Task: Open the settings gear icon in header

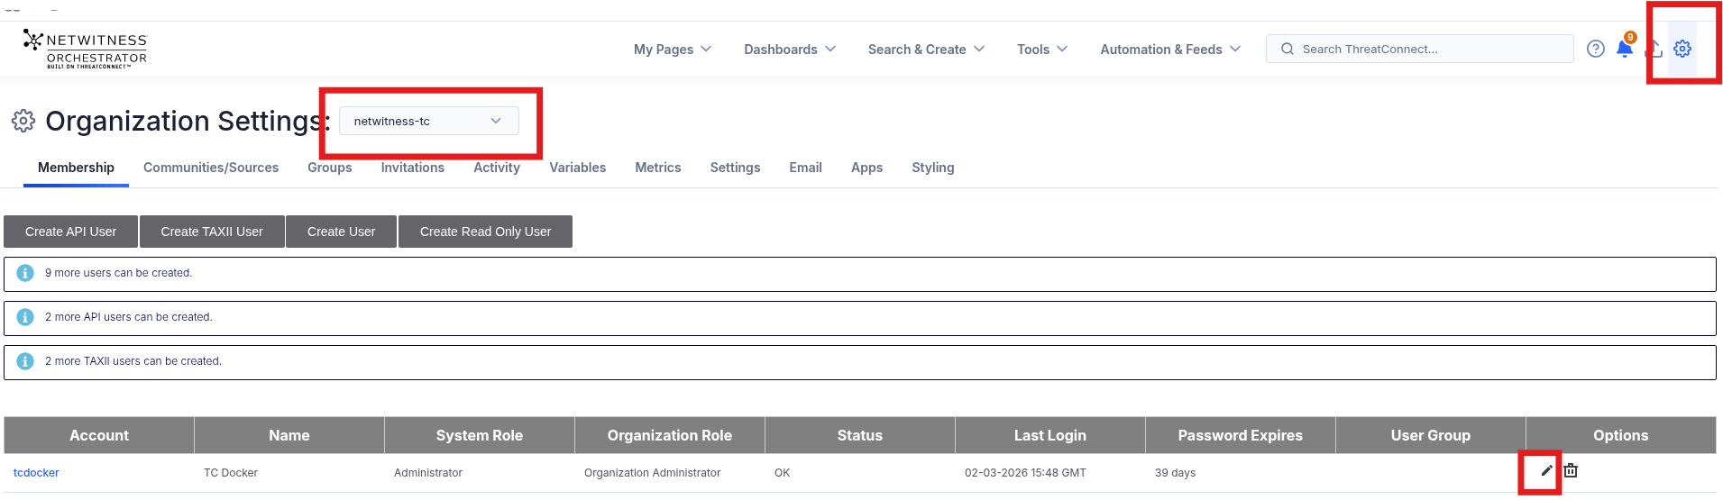Action: click(1682, 49)
